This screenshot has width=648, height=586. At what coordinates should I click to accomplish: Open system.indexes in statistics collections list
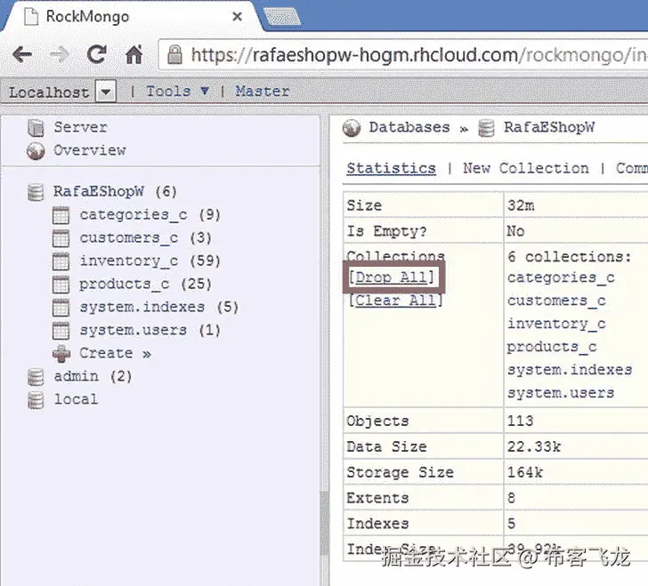click(570, 370)
